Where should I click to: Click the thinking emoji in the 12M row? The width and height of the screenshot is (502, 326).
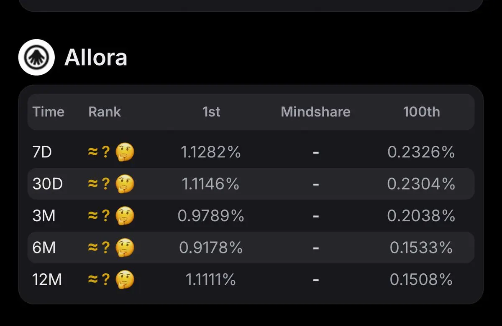coord(125,280)
